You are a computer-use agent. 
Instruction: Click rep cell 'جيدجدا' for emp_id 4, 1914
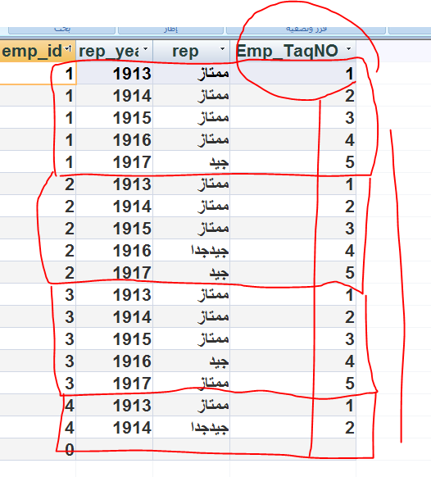click(191, 427)
